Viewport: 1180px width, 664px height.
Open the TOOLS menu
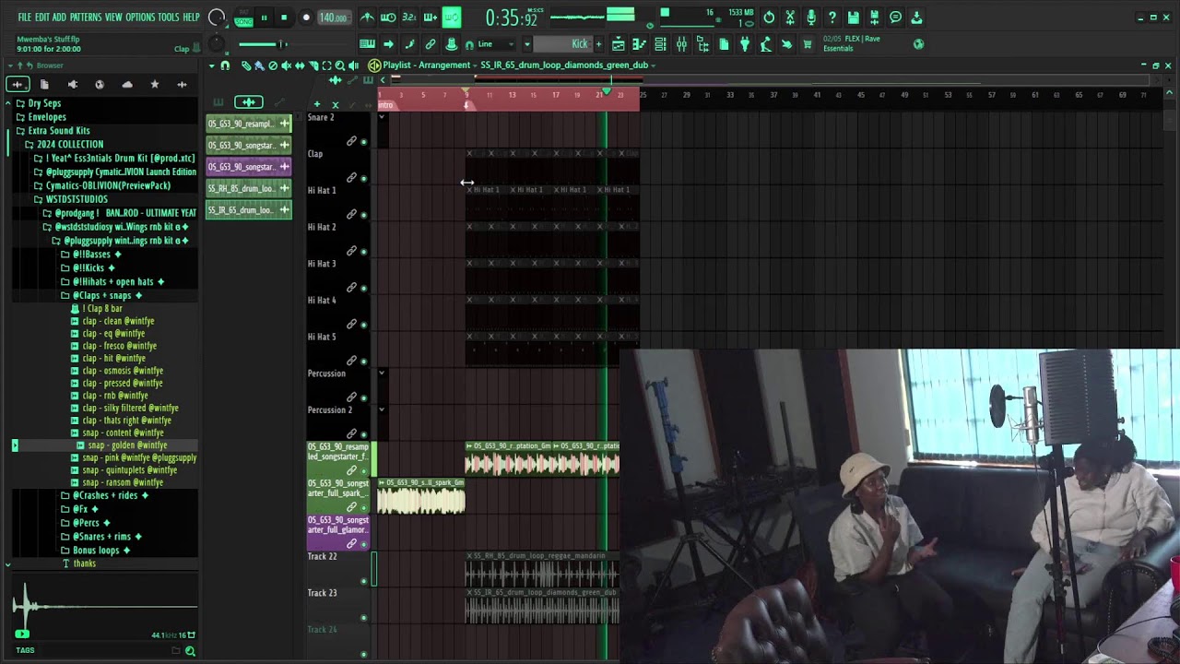(x=169, y=18)
